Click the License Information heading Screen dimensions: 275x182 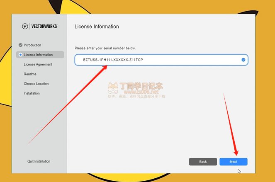point(97,27)
